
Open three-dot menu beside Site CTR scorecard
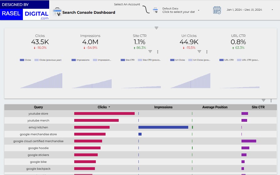point(158,52)
